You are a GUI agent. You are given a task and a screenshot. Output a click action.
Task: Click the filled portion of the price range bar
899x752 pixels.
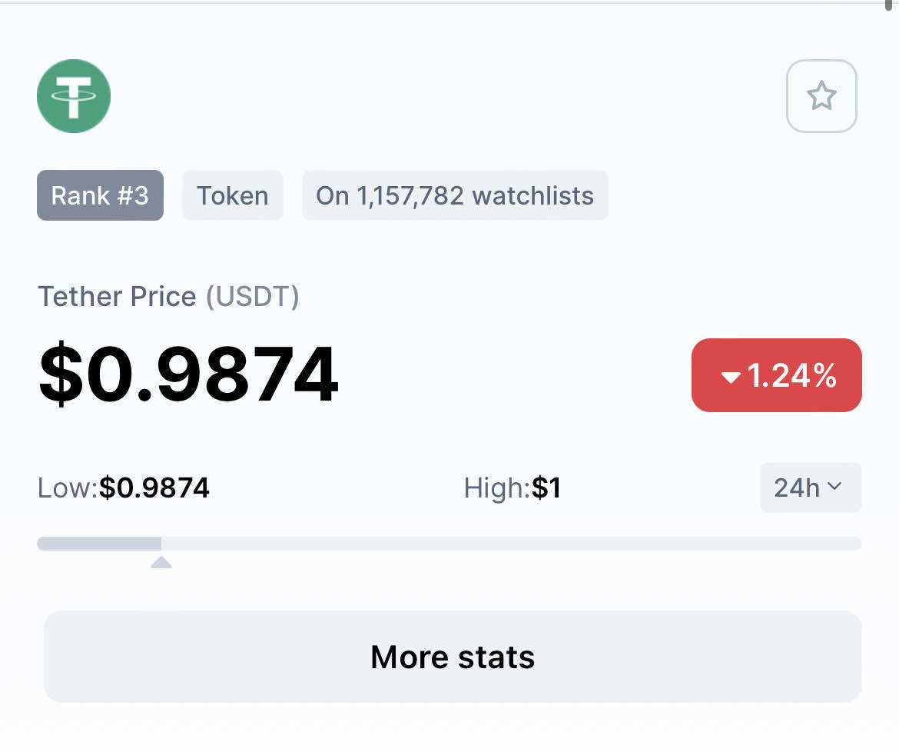98,544
